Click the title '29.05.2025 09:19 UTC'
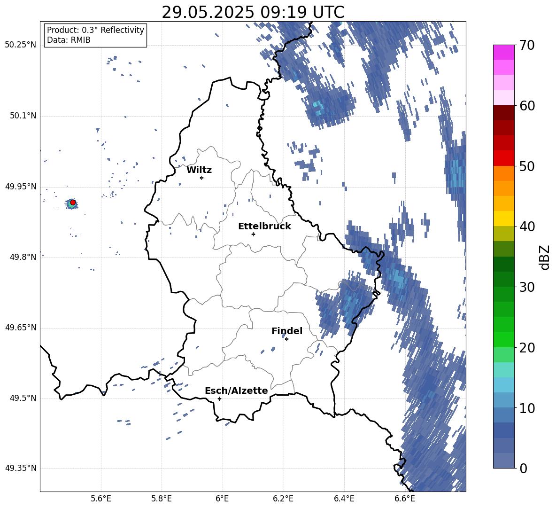556x508 pixels. [x=253, y=12]
